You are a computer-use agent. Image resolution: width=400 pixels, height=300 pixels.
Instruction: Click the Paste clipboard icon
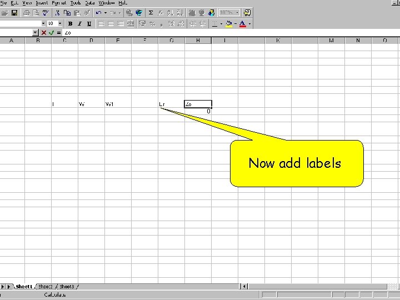tap(77, 13)
